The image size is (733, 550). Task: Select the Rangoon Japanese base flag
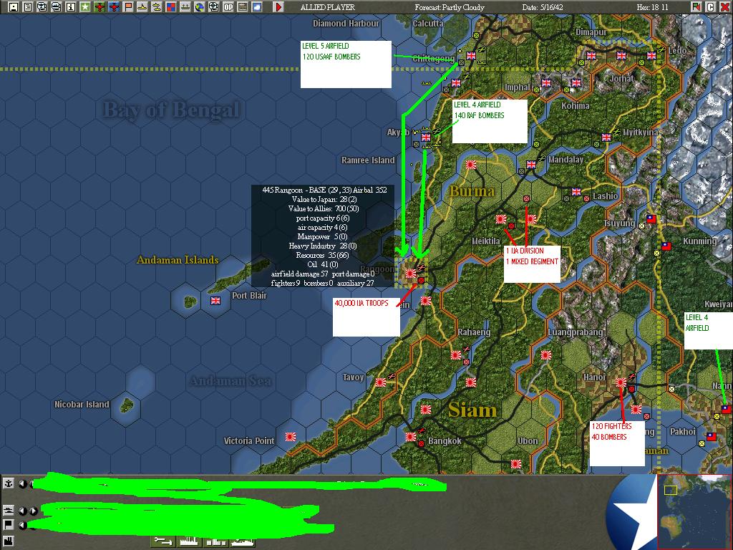click(410, 273)
